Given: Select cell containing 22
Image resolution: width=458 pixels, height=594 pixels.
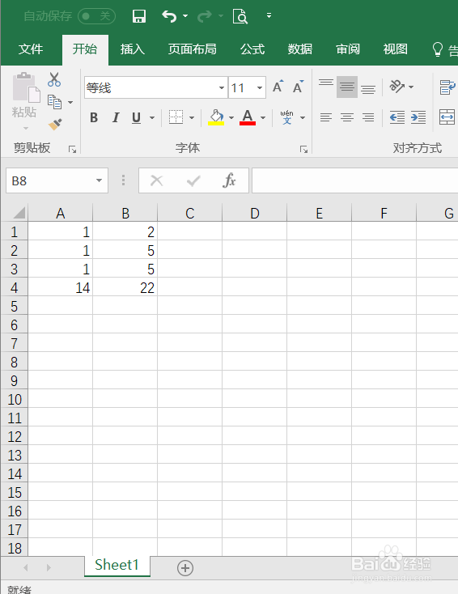Looking at the screenshot, I should pyautogui.click(x=125, y=288).
